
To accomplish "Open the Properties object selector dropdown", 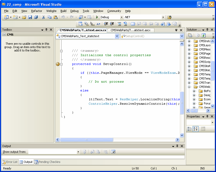I will click(x=212, y=122).
